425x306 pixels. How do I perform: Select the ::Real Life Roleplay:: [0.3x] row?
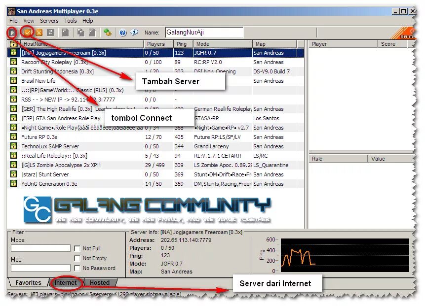(155, 156)
